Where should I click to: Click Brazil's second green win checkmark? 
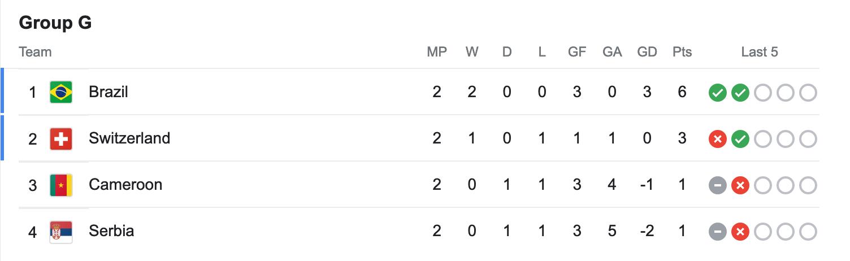740,93
